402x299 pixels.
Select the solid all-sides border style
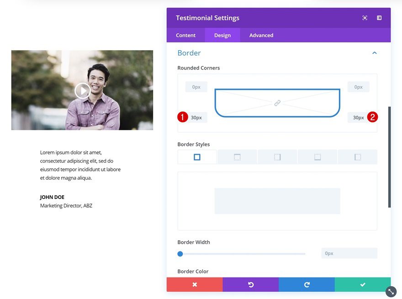197,156
